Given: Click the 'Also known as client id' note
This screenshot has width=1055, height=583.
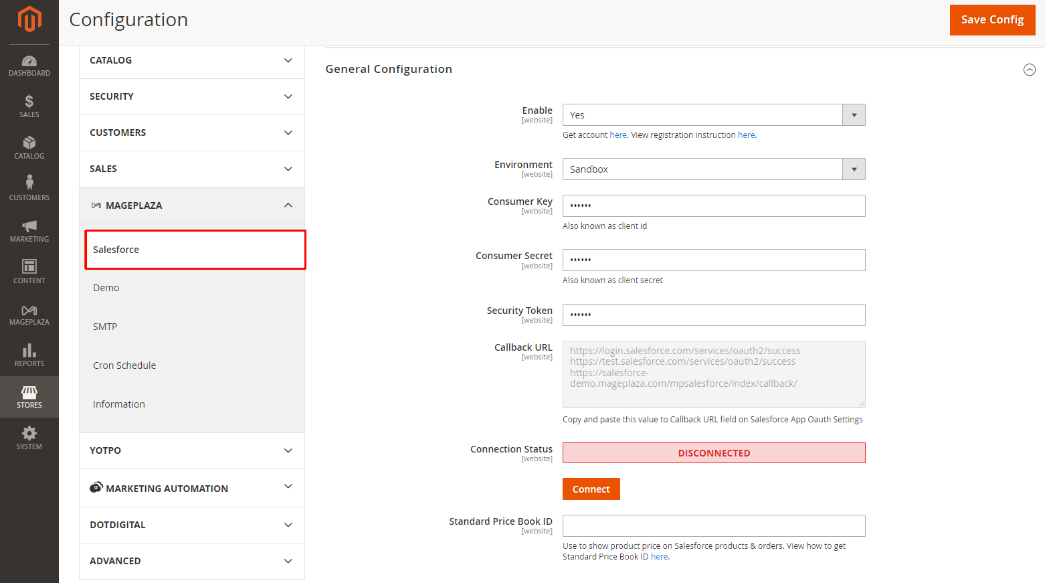Looking at the screenshot, I should [x=605, y=226].
